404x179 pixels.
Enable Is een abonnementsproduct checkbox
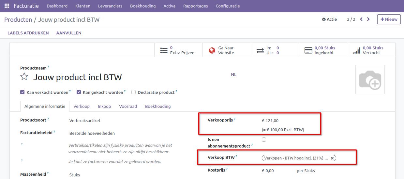click(x=264, y=140)
